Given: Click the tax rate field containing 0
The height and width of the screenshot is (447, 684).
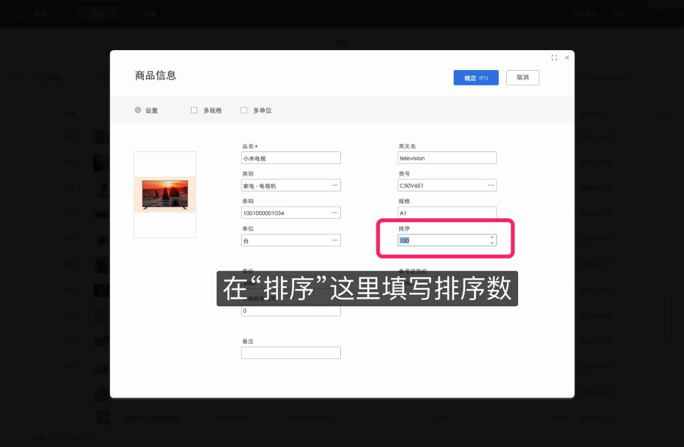Looking at the screenshot, I should (x=291, y=311).
